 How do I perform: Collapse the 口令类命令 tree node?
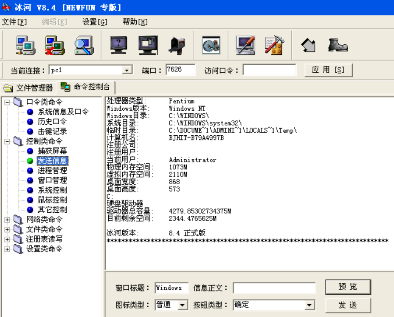click(x=7, y=102)
